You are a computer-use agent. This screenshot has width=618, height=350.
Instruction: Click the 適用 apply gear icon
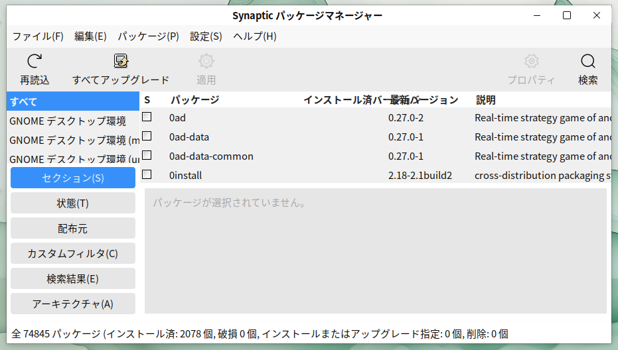[x=206, y=62]
